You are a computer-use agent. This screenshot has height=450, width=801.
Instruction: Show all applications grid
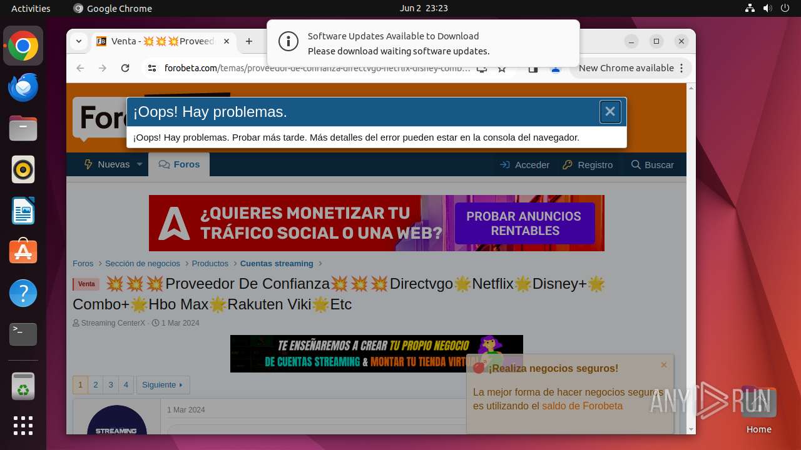pos(23,426)
